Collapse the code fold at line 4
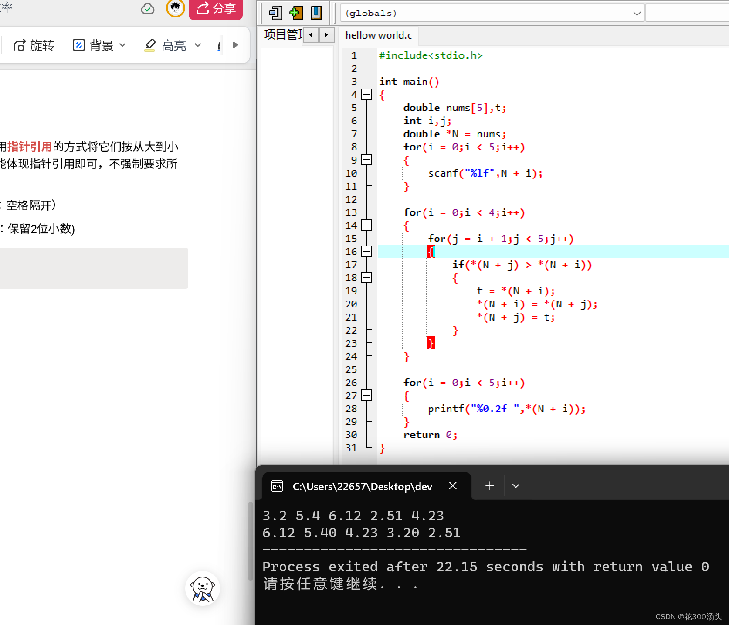 coord(366,95)
